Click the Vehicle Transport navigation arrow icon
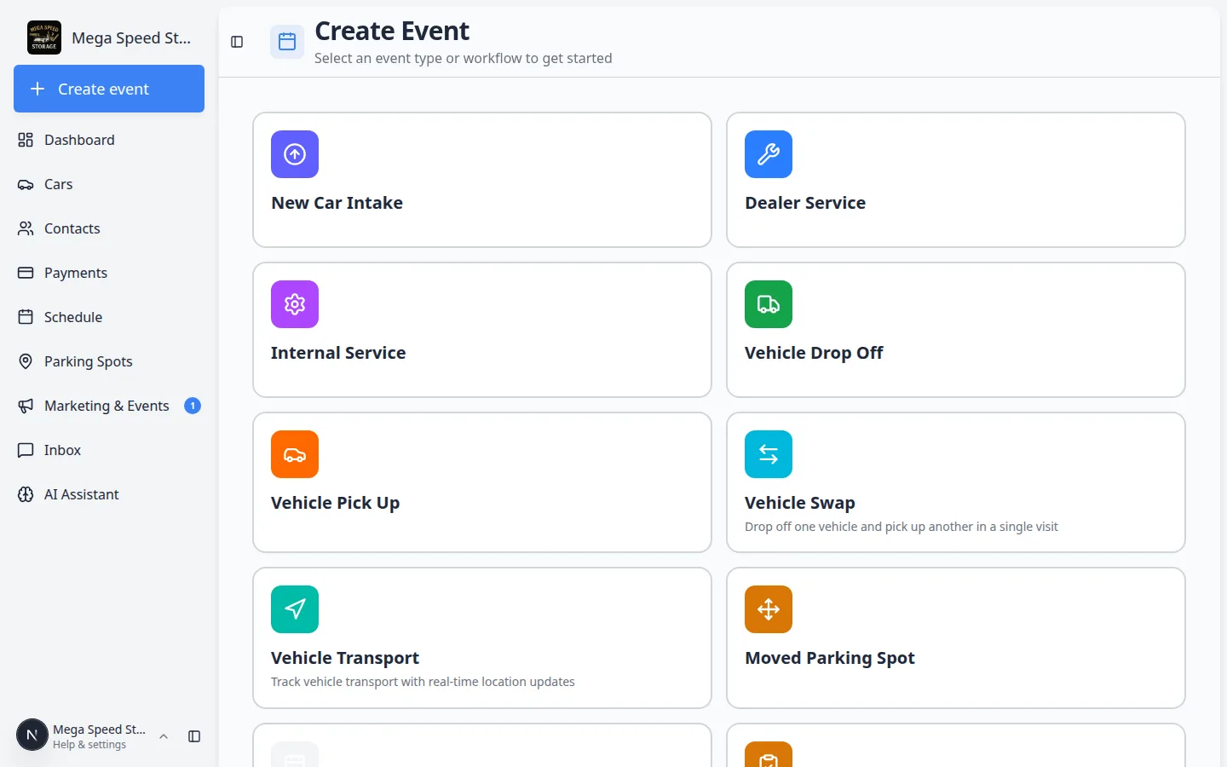 [x=295, y=609]
